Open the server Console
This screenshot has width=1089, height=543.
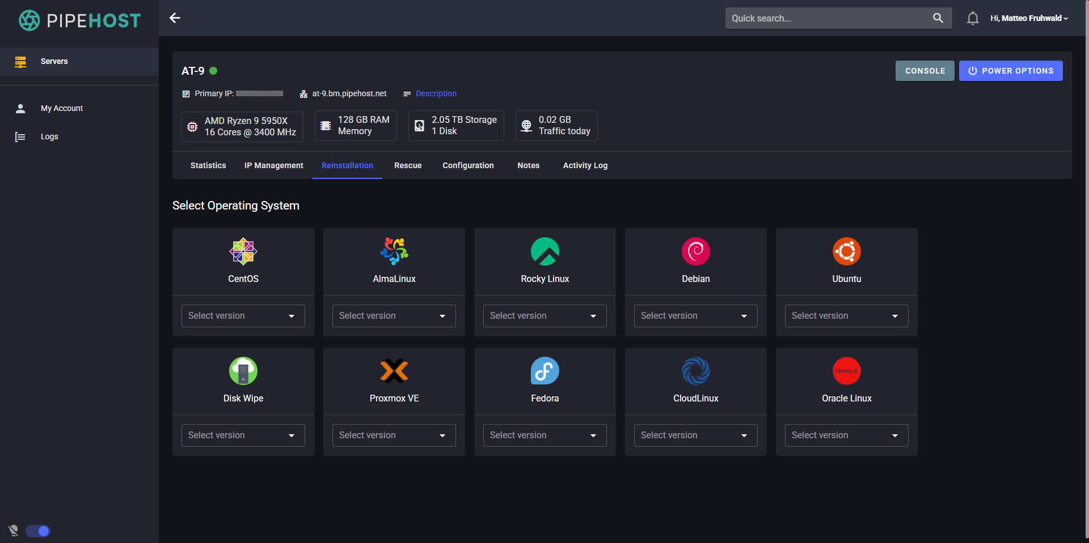[x=925, y=71]
